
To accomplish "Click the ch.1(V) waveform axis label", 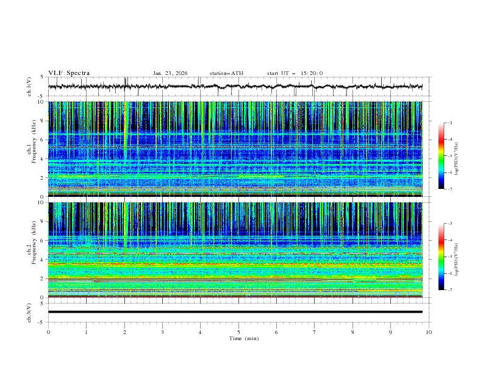I will [x=29, y=87].
